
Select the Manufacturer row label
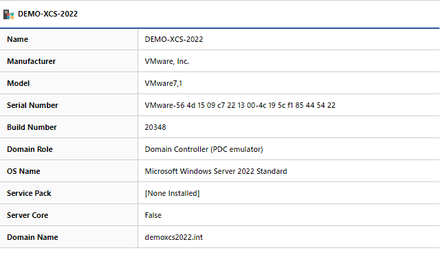pyautogui.click(x=31, y=61)
